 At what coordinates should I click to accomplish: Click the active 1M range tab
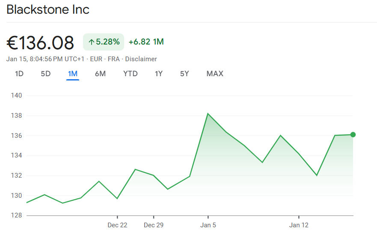coord(73,74)
